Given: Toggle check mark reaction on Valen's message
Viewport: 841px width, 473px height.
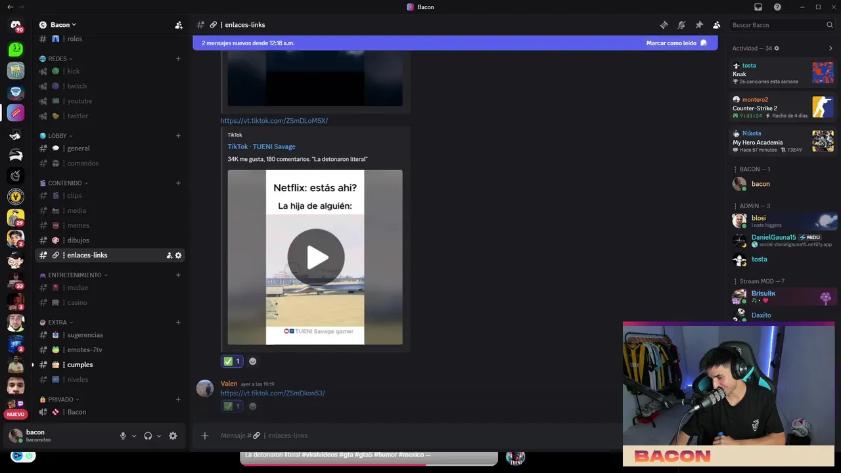Looking at the screenshot, I should [x=232, y=406].
